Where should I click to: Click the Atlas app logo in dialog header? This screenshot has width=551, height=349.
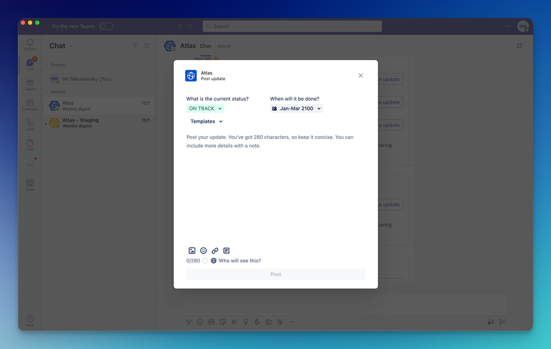(x=191, y=76)
